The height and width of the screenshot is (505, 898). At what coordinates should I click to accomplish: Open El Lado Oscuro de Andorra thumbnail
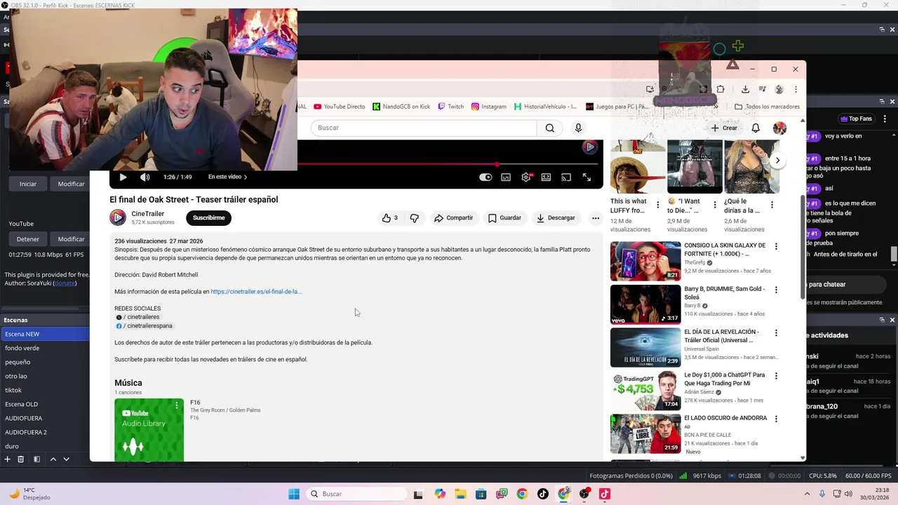coord(645,433)
